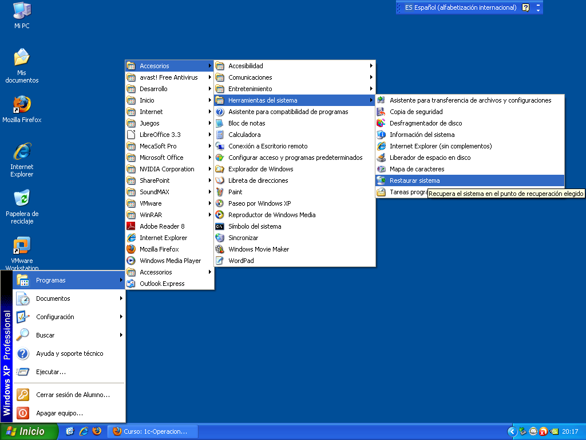586x440 pixels.
Task: Click the taskbar clock 20:17
Action: [x=570, y=432]
